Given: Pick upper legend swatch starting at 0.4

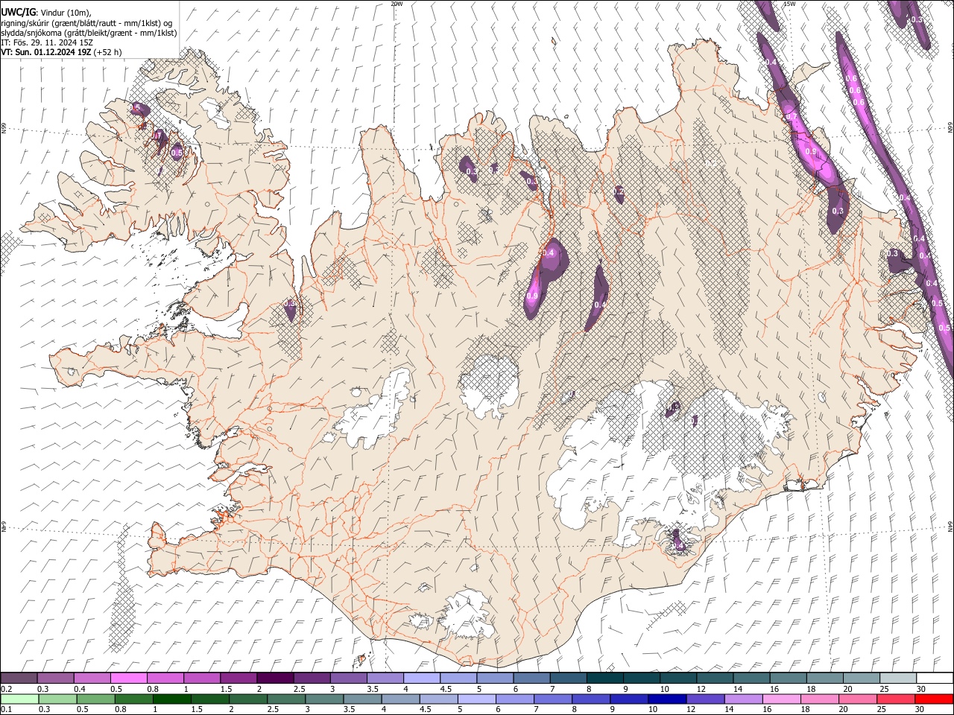Looking at the screenshot, I should (x=92, y=678).
